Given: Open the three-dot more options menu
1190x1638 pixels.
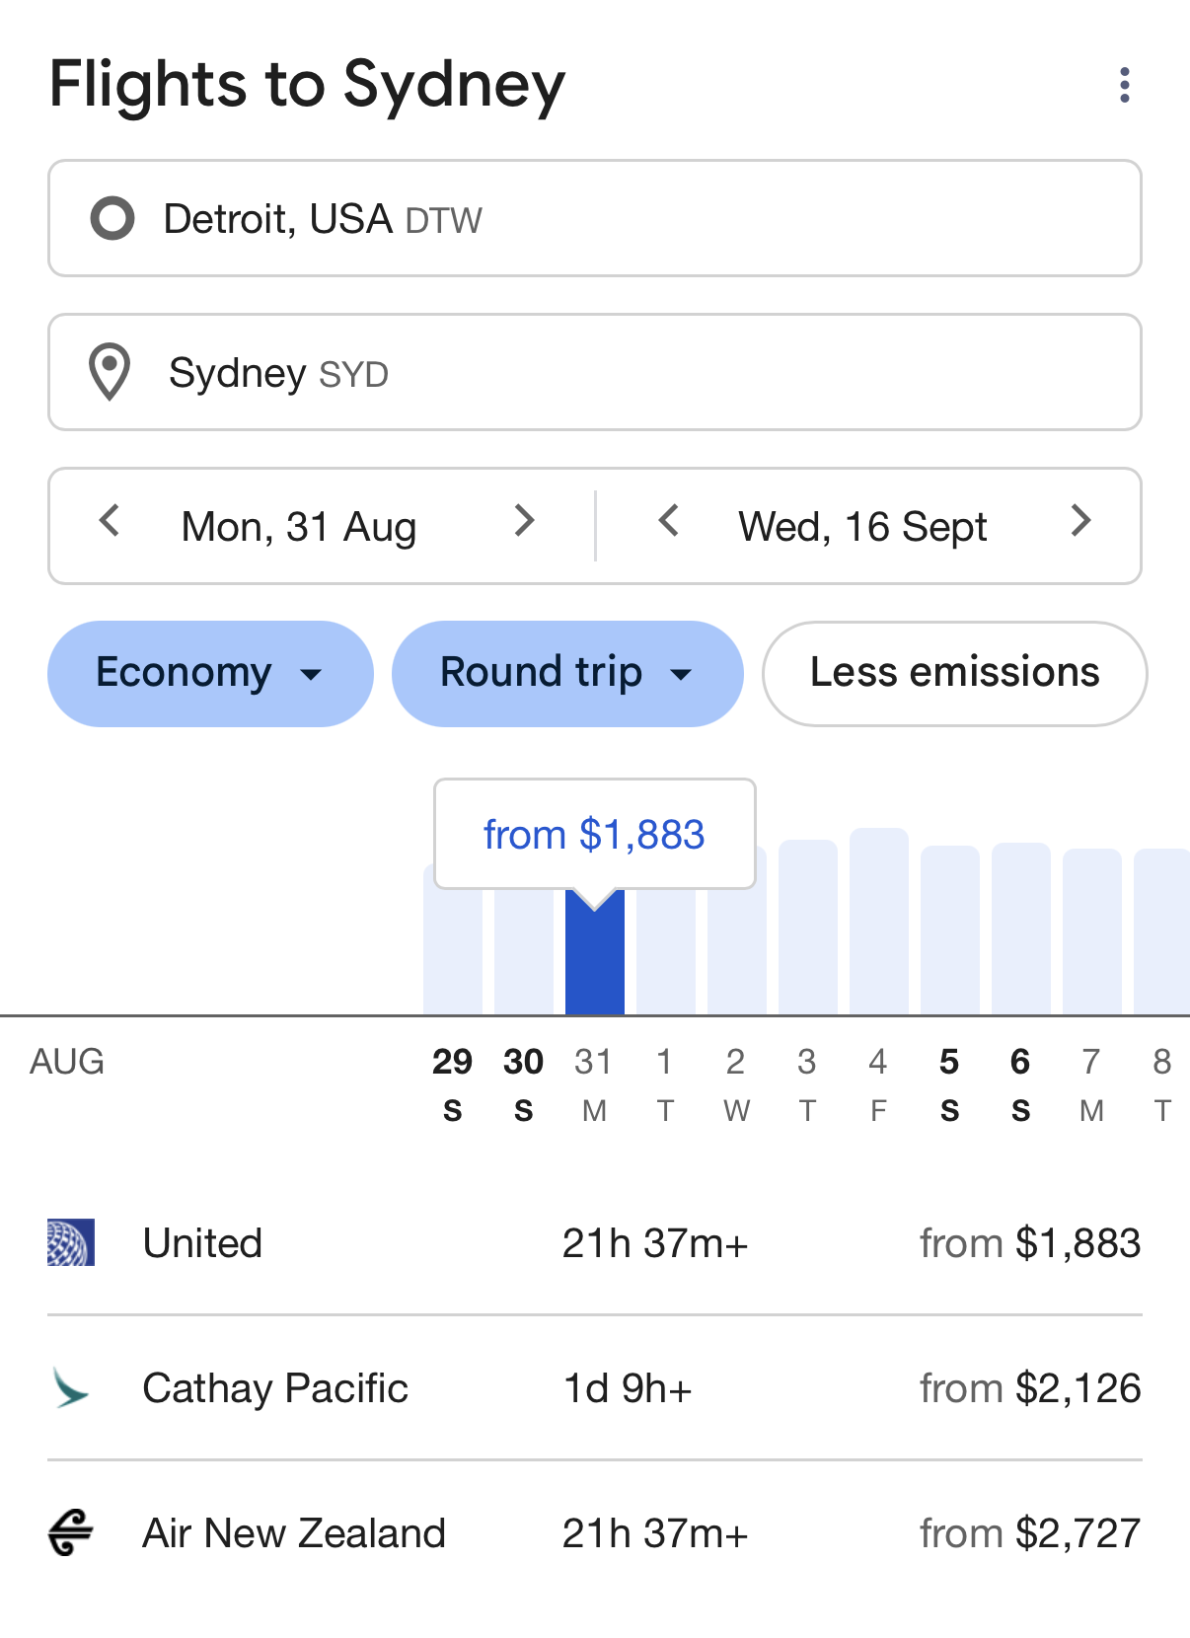Looking at the screenshot, I should tap(1124, 85).
